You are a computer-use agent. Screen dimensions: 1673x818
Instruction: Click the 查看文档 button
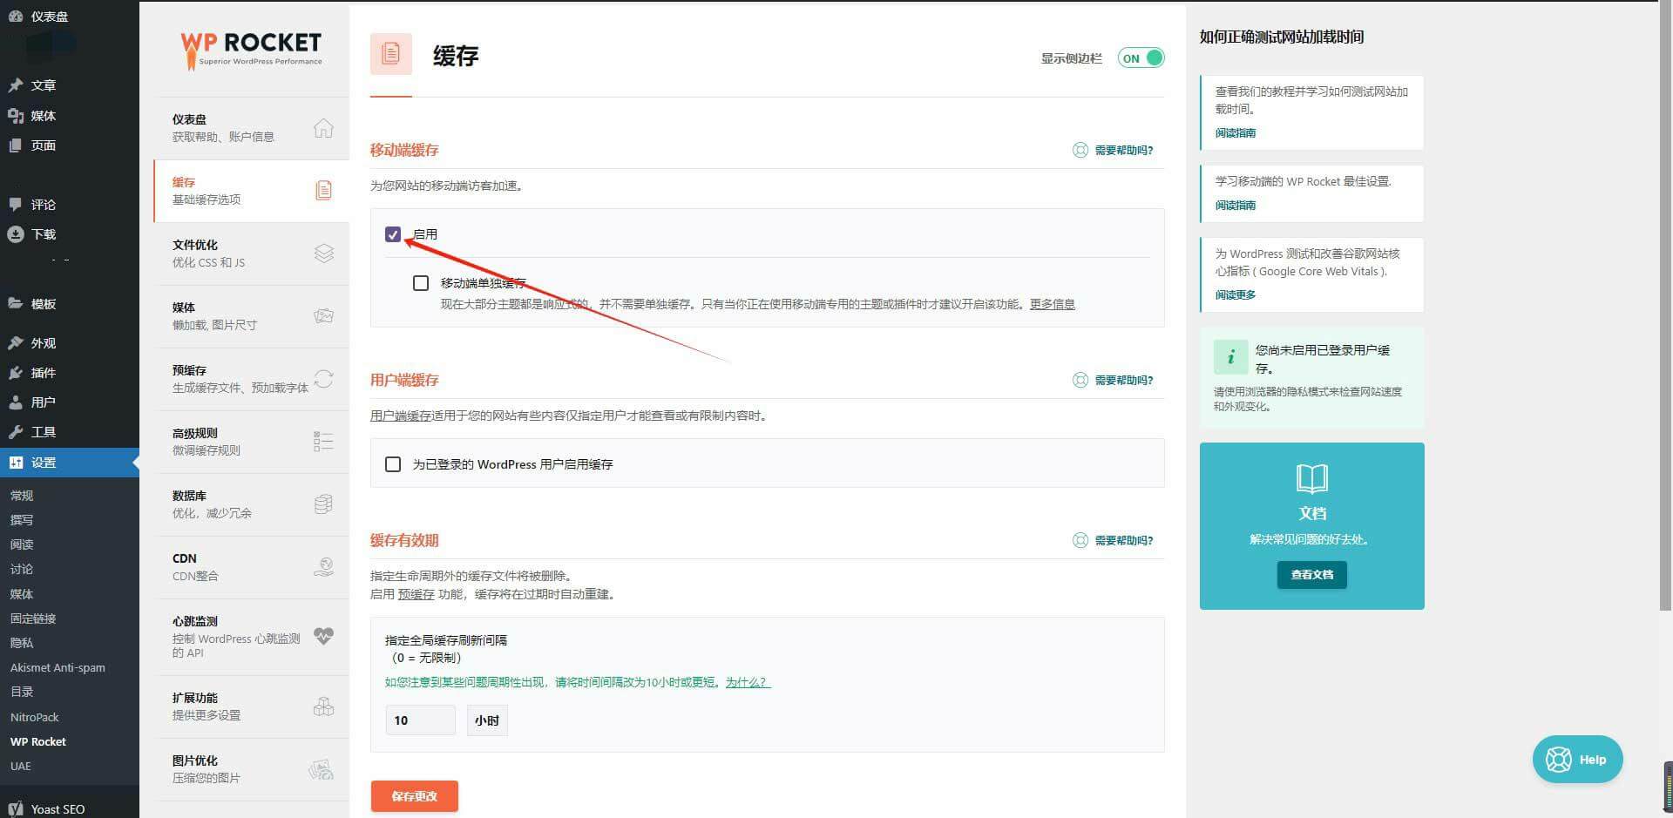coord(1312,575)
